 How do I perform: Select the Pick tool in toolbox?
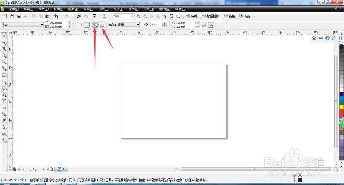[x=4, y=35]
